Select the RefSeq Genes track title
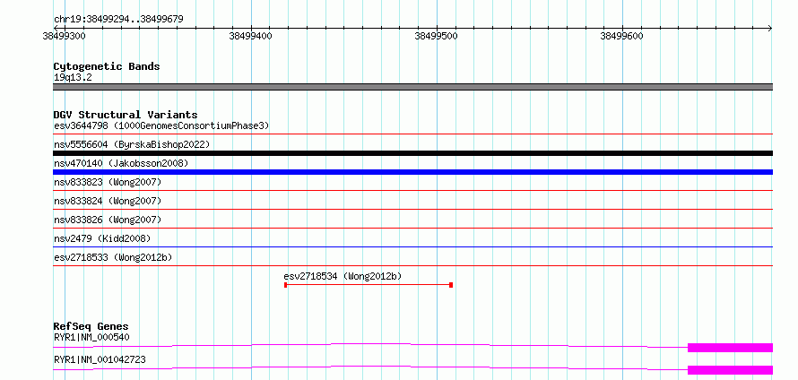Screen dimensions: 798x380 [x=91, y=326]
